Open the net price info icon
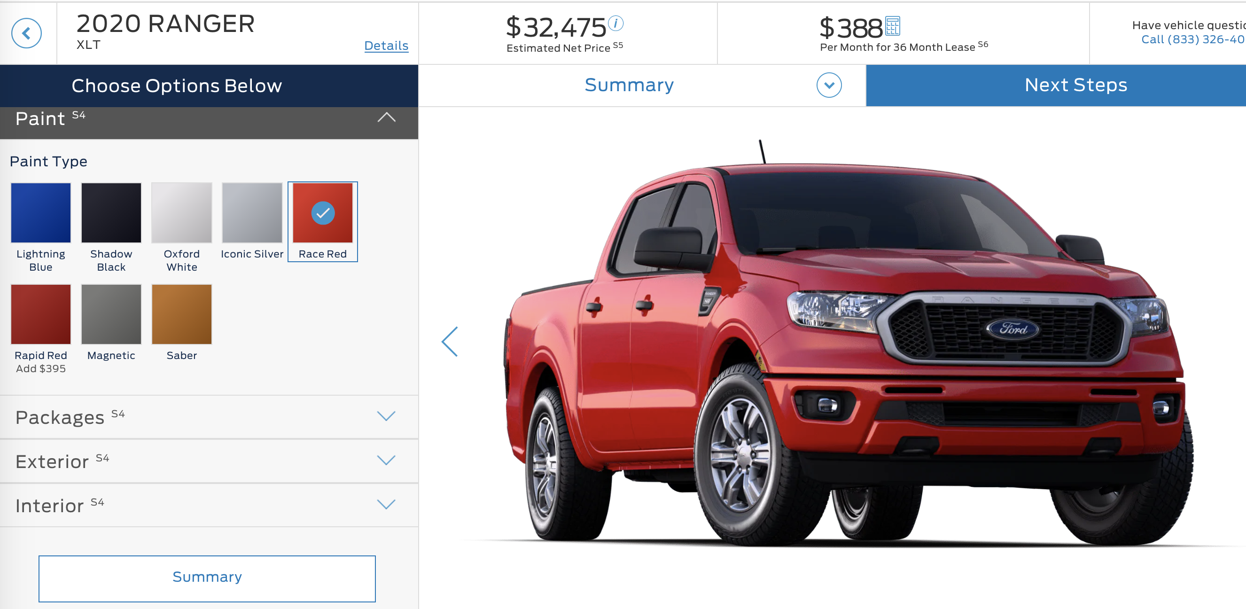The height and width of the screenshot is (609, 1246). coord(616,23)
